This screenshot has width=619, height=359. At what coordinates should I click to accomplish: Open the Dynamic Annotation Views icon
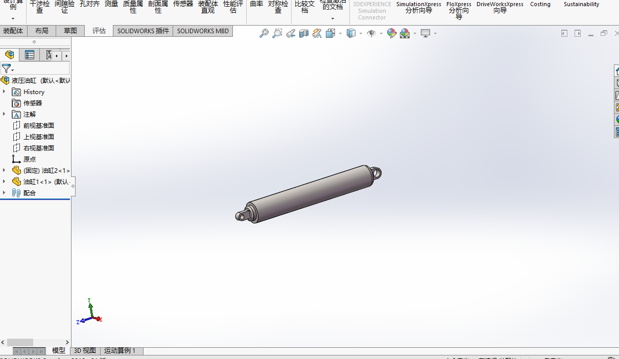click(x=317, y=33)
